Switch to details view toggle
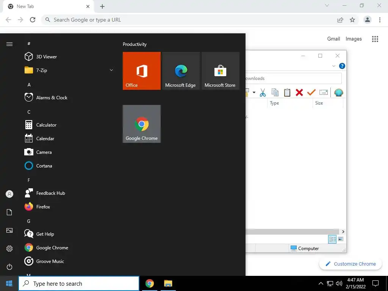 tap(332, 239)
